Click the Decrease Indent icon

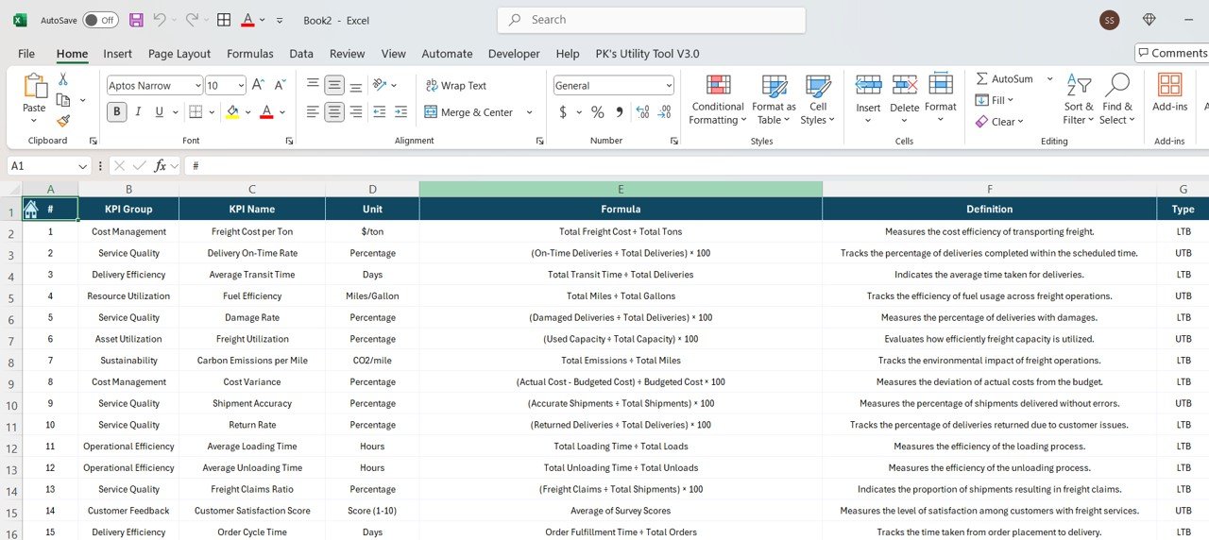pyautogui.click(x=380, y=111)
